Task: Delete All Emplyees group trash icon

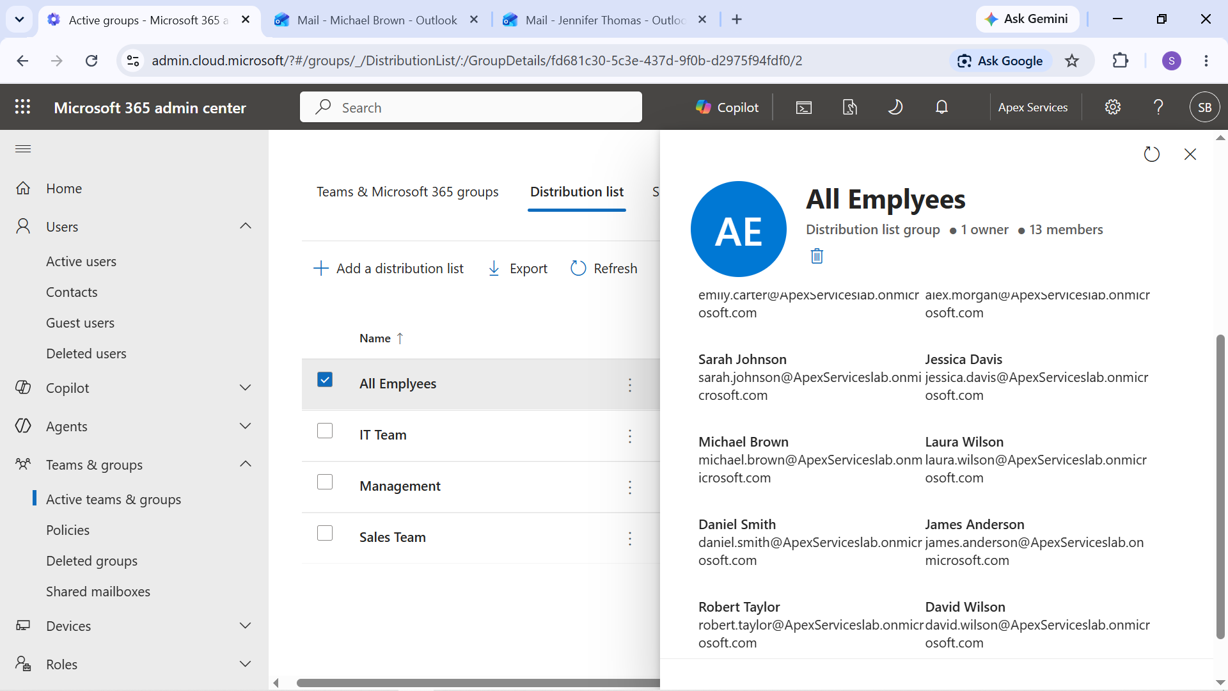Action: point(817,256)
